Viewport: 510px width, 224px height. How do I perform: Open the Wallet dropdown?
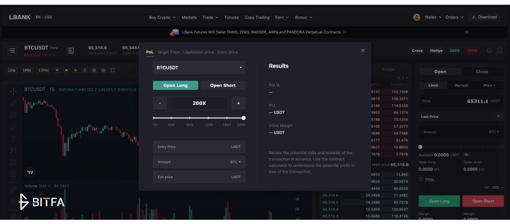tap(433, 17)
